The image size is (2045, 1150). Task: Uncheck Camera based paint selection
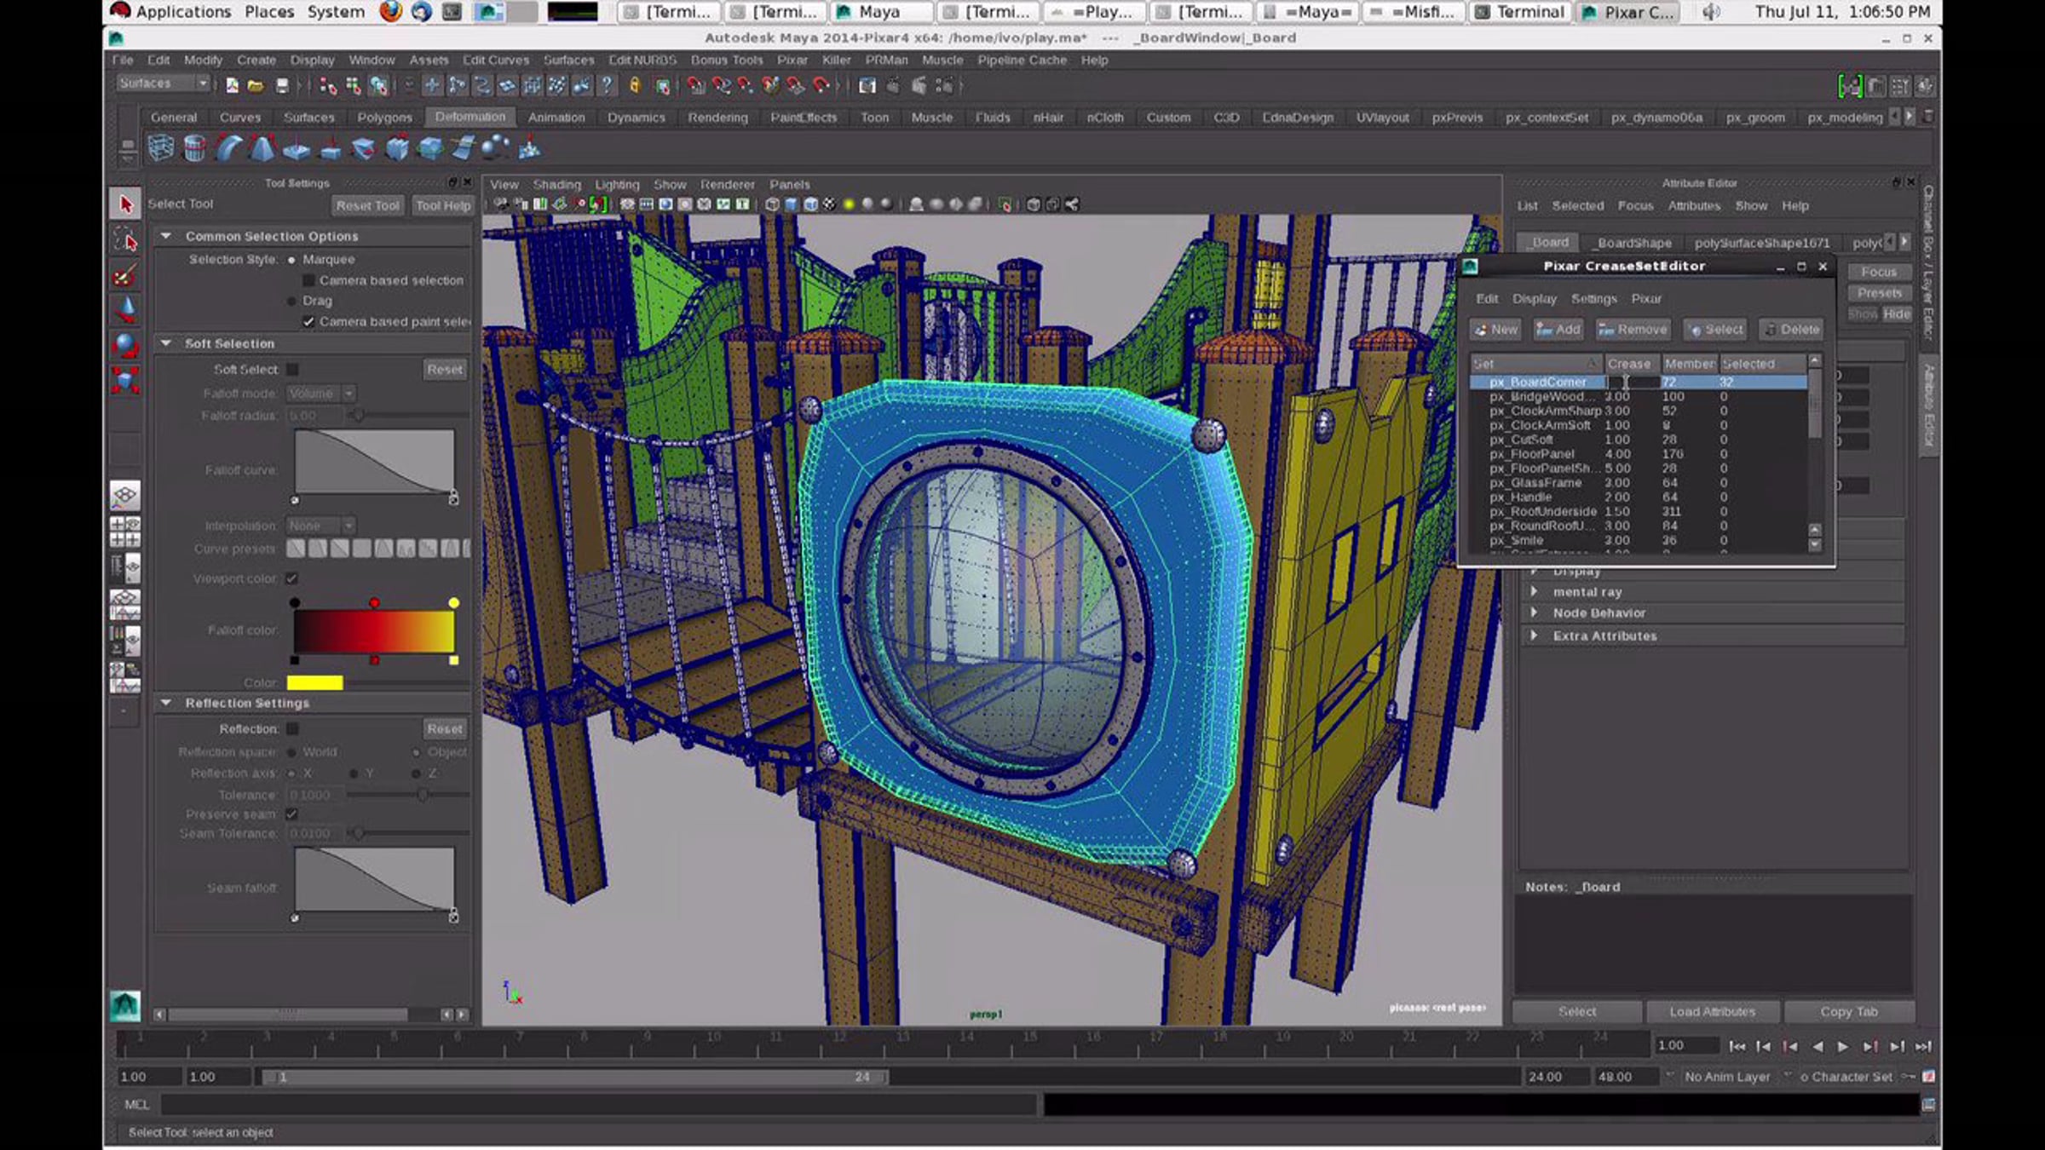coord(308,322)
